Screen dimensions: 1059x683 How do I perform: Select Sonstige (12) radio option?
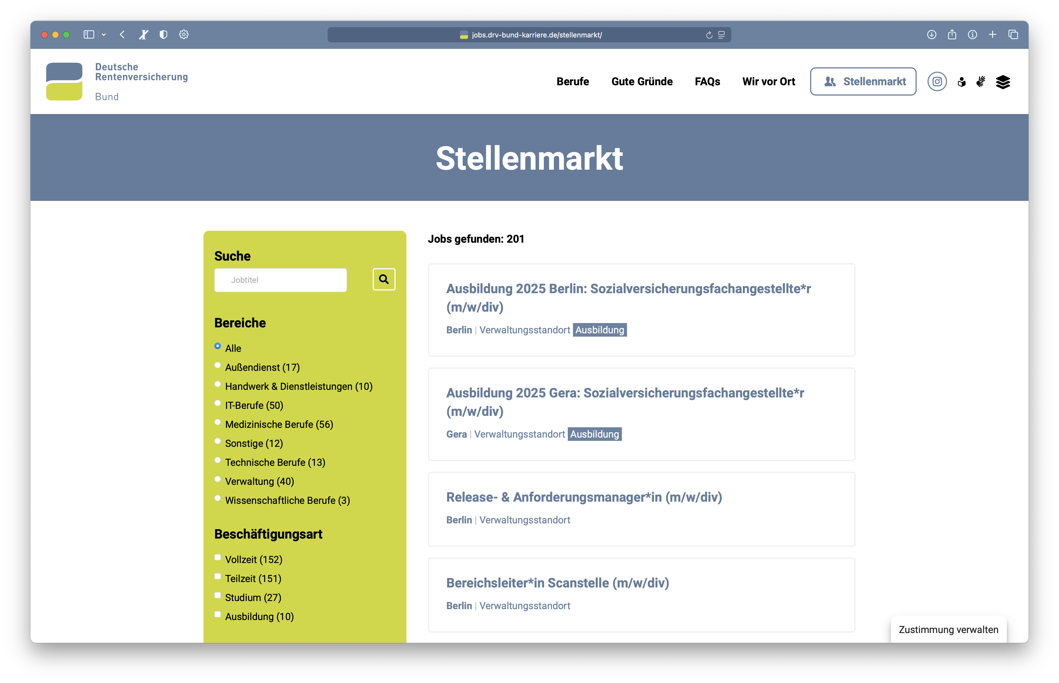click(218, 441)
